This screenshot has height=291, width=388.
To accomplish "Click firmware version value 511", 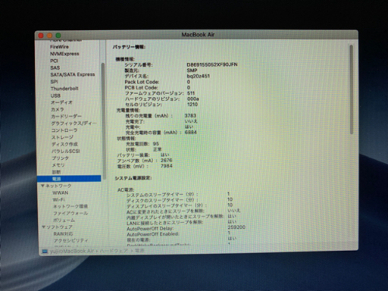I will click(x=191, y=93).
